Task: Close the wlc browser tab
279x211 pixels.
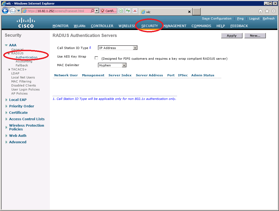Action: 189,12
